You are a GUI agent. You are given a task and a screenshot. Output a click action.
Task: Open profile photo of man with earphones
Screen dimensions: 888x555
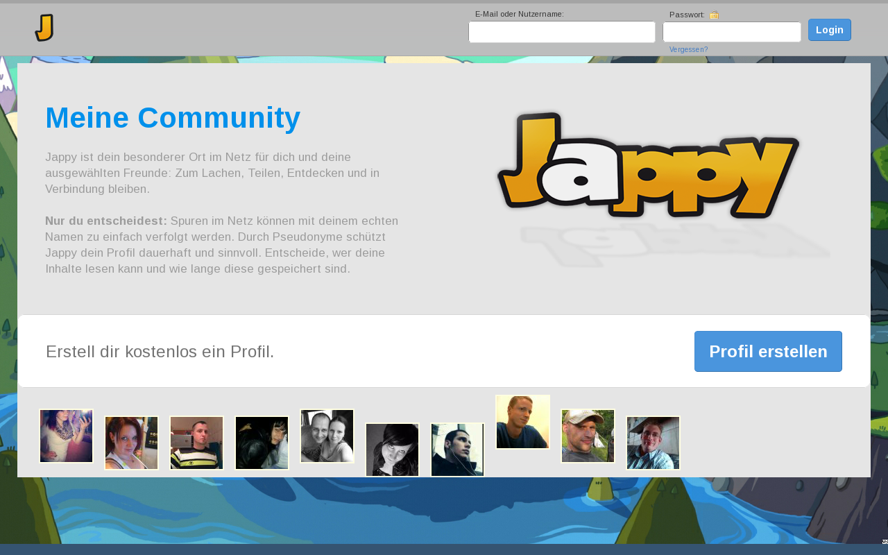(x=458, y=450)
